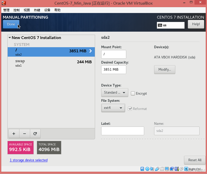
Task: Click the MANUAL PARTITIONING heading
Action: [x=26, y=17]
